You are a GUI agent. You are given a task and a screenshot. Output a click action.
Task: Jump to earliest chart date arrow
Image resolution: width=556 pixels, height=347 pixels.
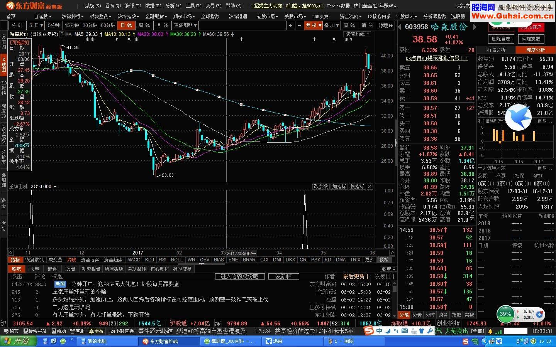11,253
